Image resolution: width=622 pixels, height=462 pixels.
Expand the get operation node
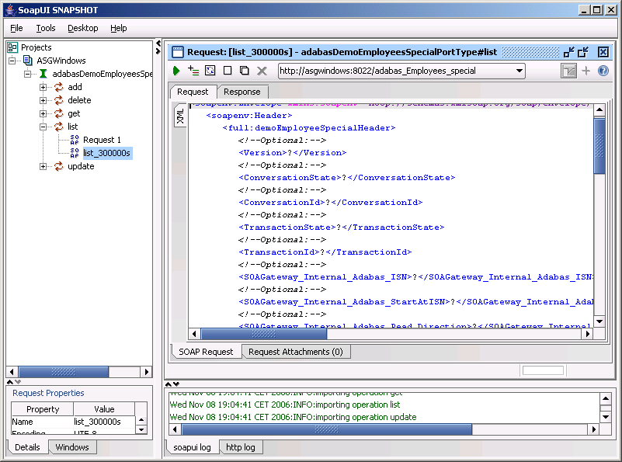pyautogui.click(x=43, y=114)
